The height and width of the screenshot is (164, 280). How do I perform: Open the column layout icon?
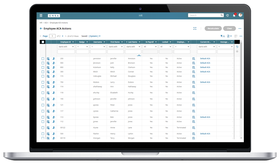[x=236, y=36]
